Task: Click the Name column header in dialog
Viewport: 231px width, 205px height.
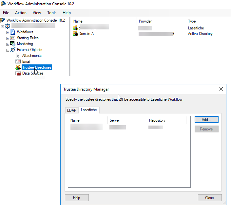Action: coord(88,120)
